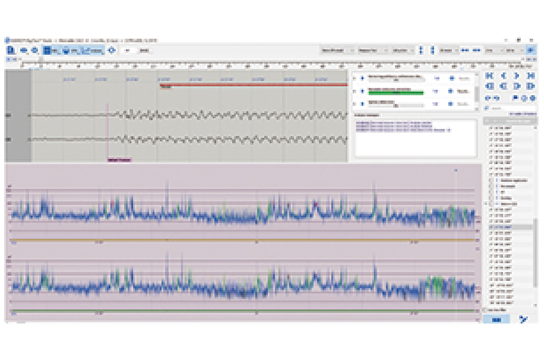Click the blue button below the event list
This screenshot has height=359, width=544.
click(497, 318)
